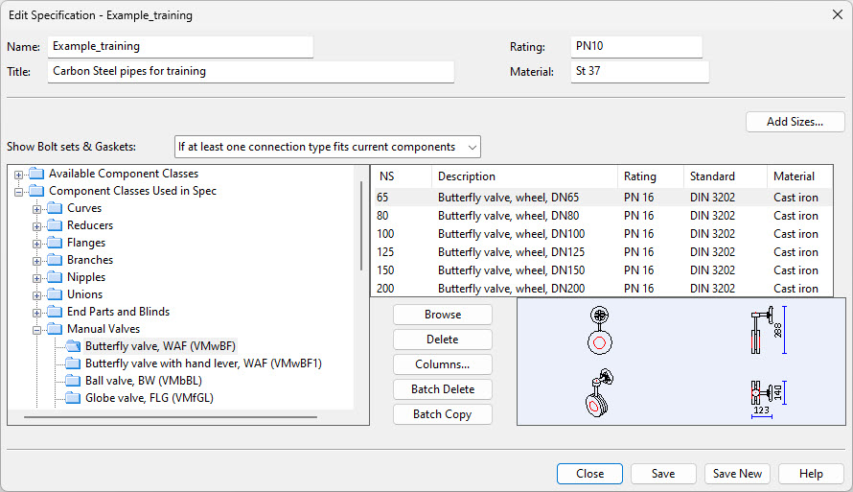This screenshot has width=853, height=492.
Task: Click the Reducers folder icon
Action: (x=55, y=225)
